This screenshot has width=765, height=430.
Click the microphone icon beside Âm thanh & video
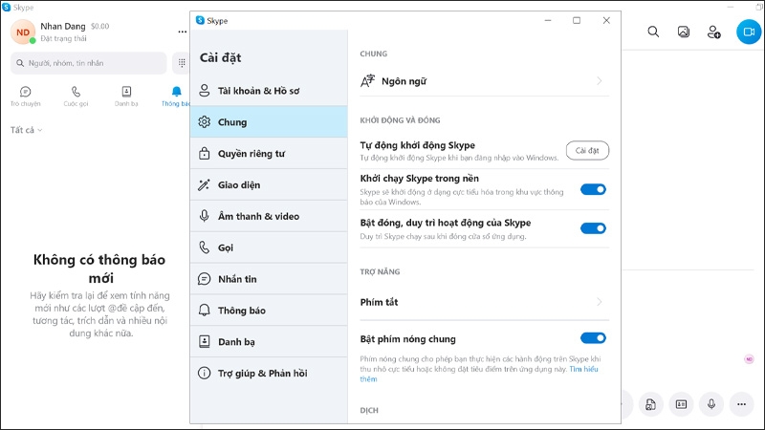[x=204, y=216]
